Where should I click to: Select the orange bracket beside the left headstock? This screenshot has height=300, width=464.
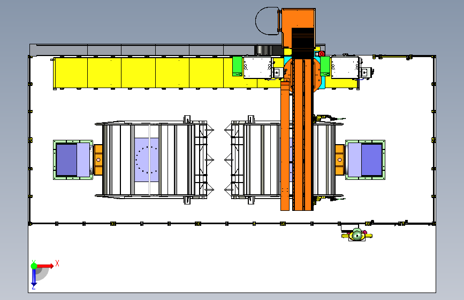98,160
